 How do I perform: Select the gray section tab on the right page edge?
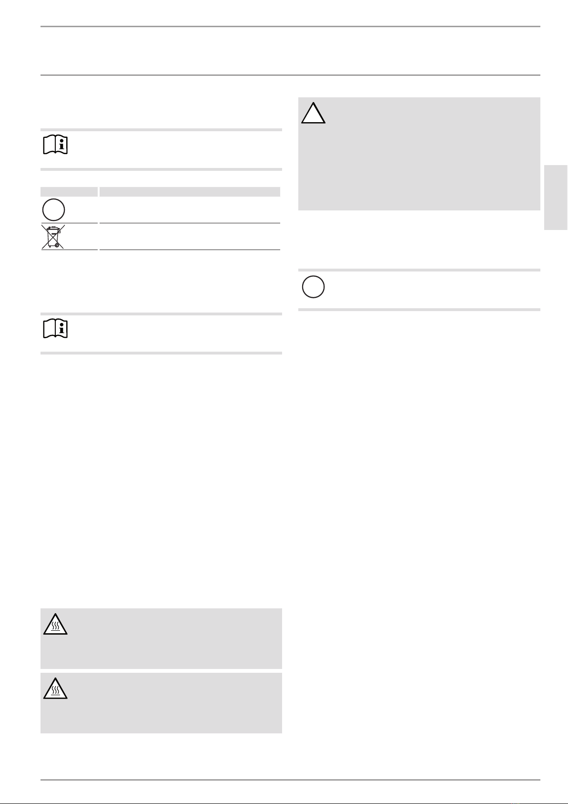556,198
